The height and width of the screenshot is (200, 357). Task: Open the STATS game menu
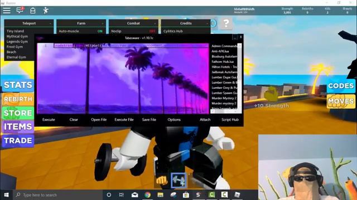pos(18,85)
